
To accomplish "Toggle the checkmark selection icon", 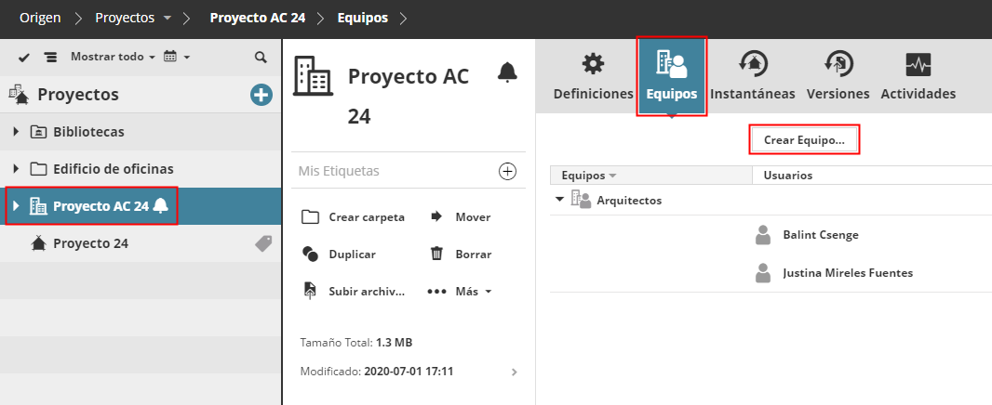I will point(24,58).
